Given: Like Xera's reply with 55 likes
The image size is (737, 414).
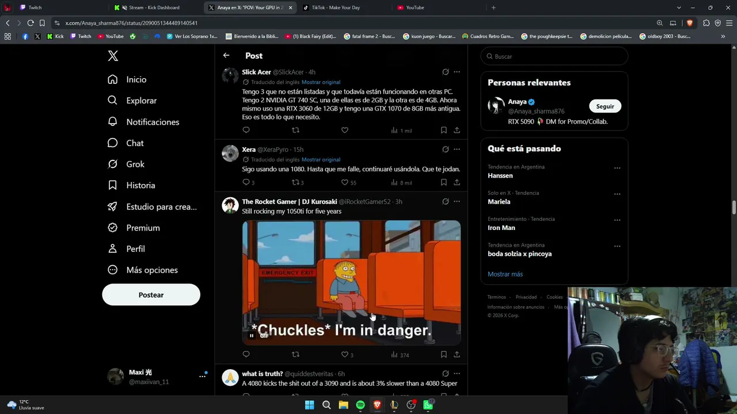Looking at the screenshot, I should tap(345, 182).
